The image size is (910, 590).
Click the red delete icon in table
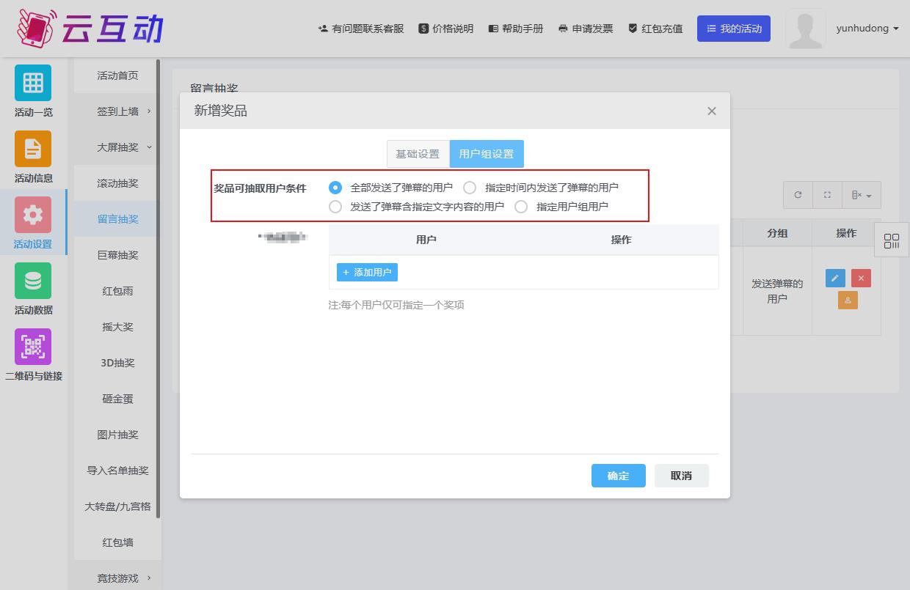861,279
